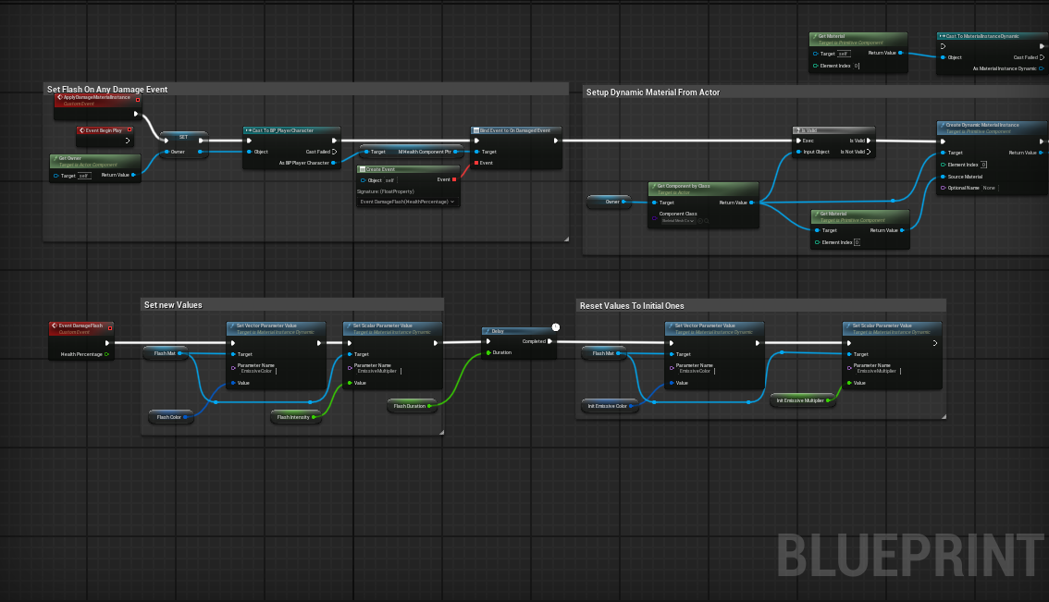This screenshot has width=1049, height=602.
Task: Open the Component Class Skeletal Mesh dropdown
Action: 678,221
